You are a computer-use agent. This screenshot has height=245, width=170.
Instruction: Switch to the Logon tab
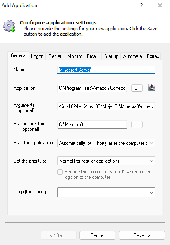click(37, 56)
